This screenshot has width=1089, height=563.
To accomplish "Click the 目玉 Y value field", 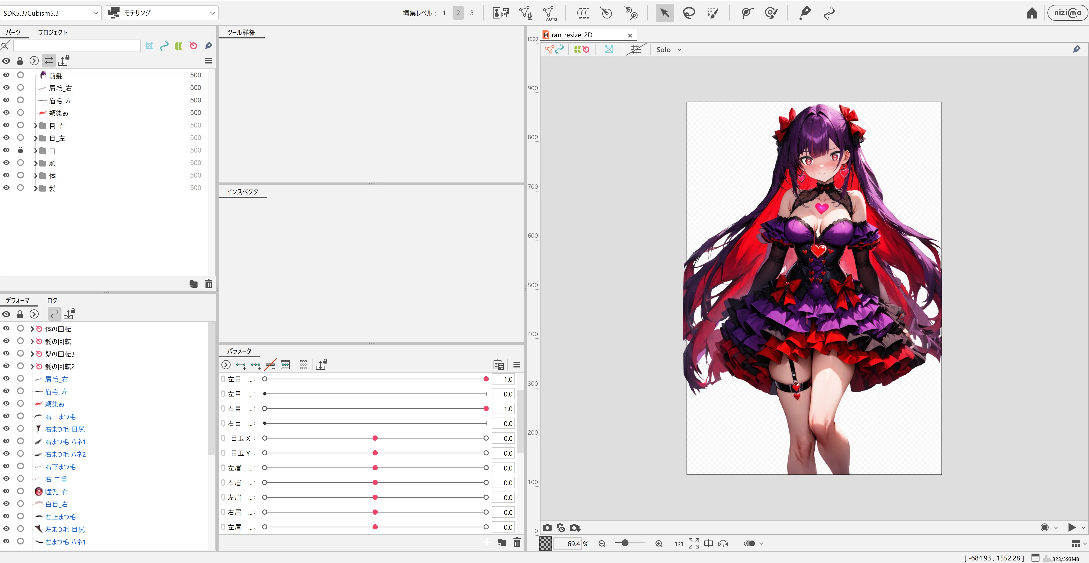I will pyautogui.click(x=503, y=453).
